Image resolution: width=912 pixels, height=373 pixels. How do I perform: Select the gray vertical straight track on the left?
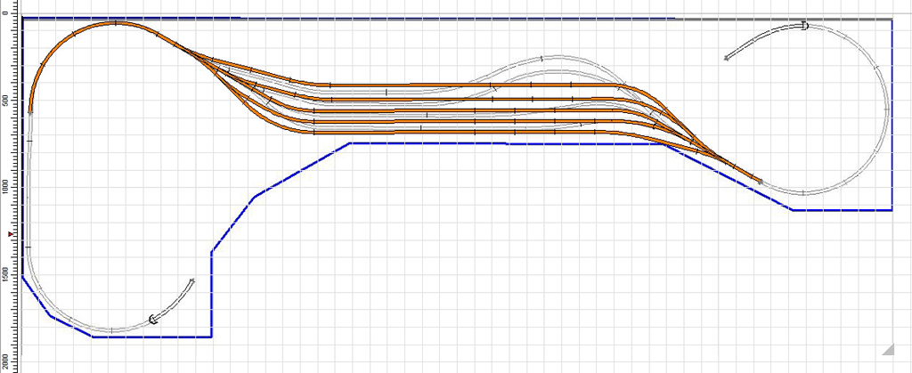(28, 196)
